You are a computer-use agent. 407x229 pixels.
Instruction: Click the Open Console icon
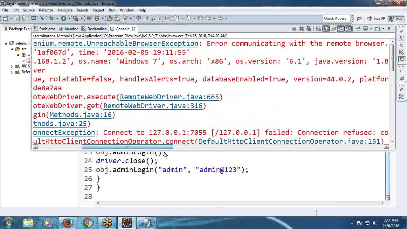click(x=377, y=29)
